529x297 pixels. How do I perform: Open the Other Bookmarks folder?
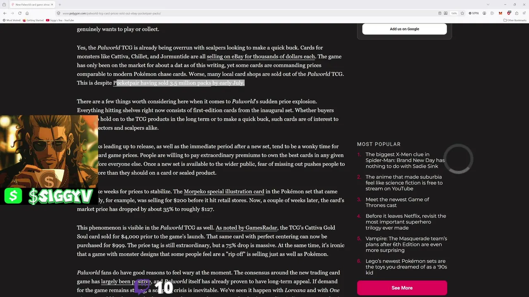click(x=515, y=20)
